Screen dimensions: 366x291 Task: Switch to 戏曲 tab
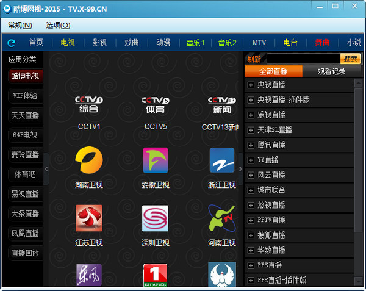pyautogui.click(x=132, y=43)
